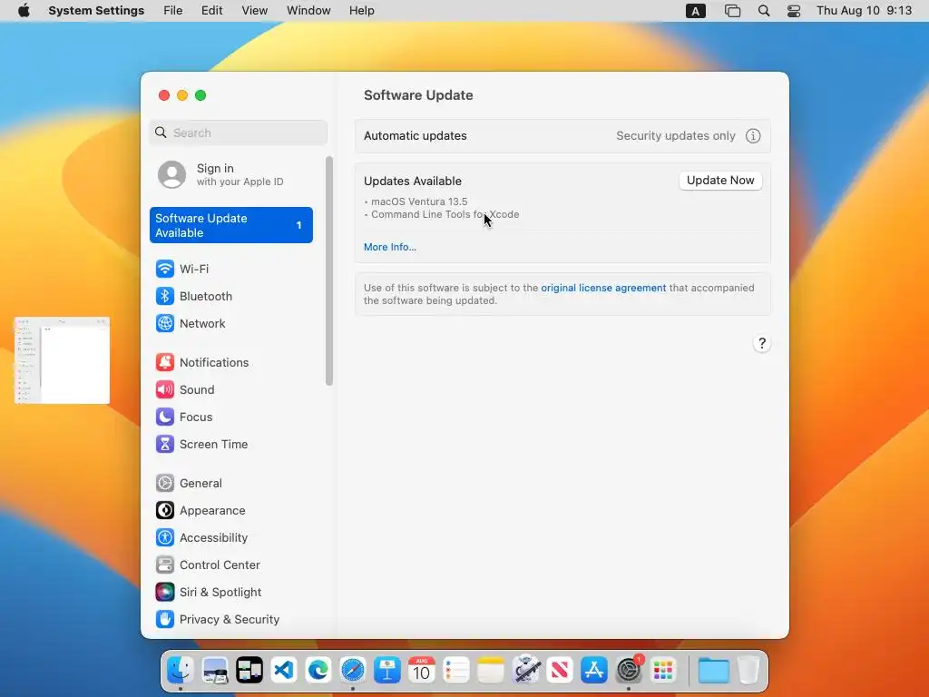Open Focus settings in sidebar

pyautogui.click(x=231, y=417)
